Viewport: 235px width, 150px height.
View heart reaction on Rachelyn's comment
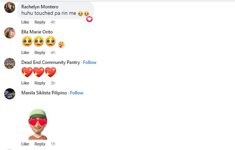tap(89, 19)
